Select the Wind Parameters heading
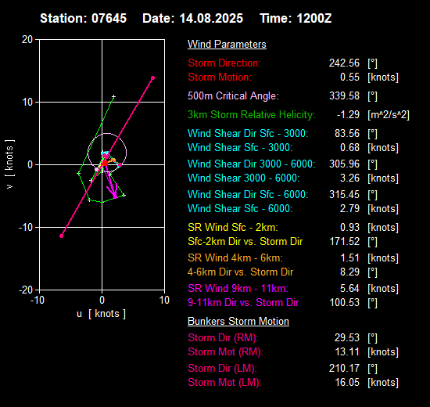430x407 pixels. click(227, 44)
